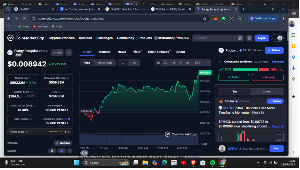
Task: Share the Pudgy Penguins page
Action: [x=69, y=53]
